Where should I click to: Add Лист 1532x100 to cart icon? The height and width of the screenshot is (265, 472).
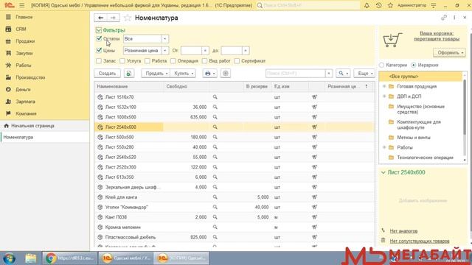pyautogui.click(x=314, y=107)
